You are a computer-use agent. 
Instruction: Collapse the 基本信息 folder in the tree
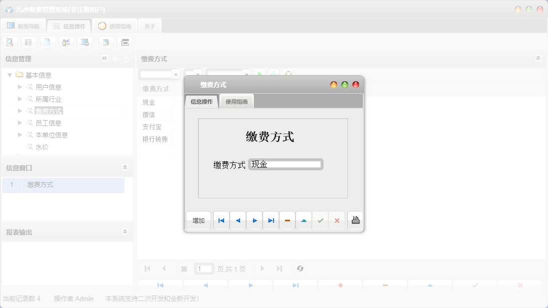click(x=10, y=74)
